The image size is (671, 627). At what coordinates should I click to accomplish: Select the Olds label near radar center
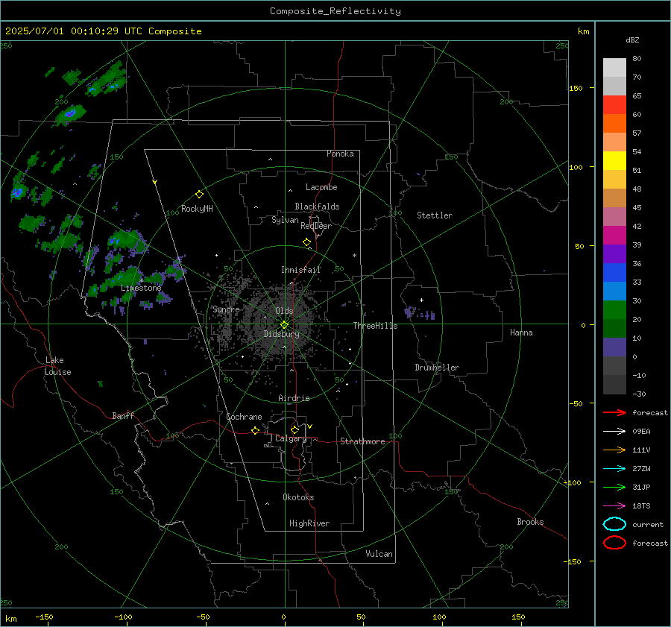point(284,311)
